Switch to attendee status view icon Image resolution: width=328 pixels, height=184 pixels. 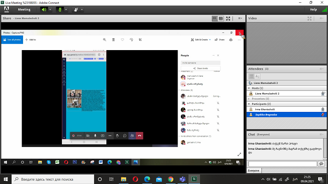(258, 76)
